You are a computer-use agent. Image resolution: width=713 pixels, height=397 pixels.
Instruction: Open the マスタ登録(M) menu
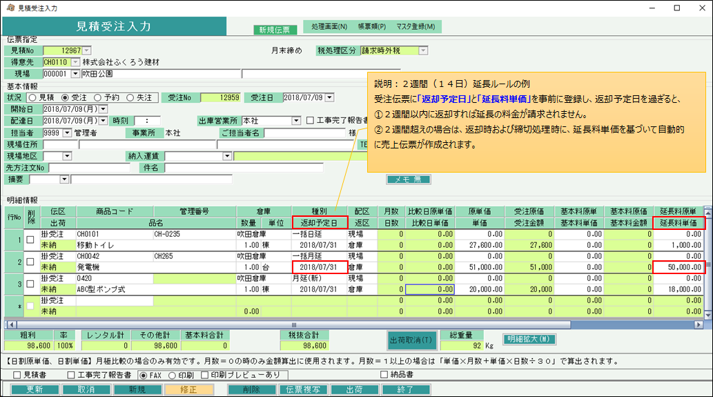[416, 27]
